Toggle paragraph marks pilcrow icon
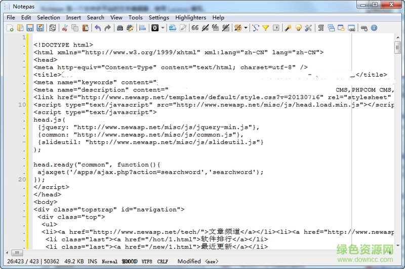This screenshot has height=269, width=405. (321, 28)
